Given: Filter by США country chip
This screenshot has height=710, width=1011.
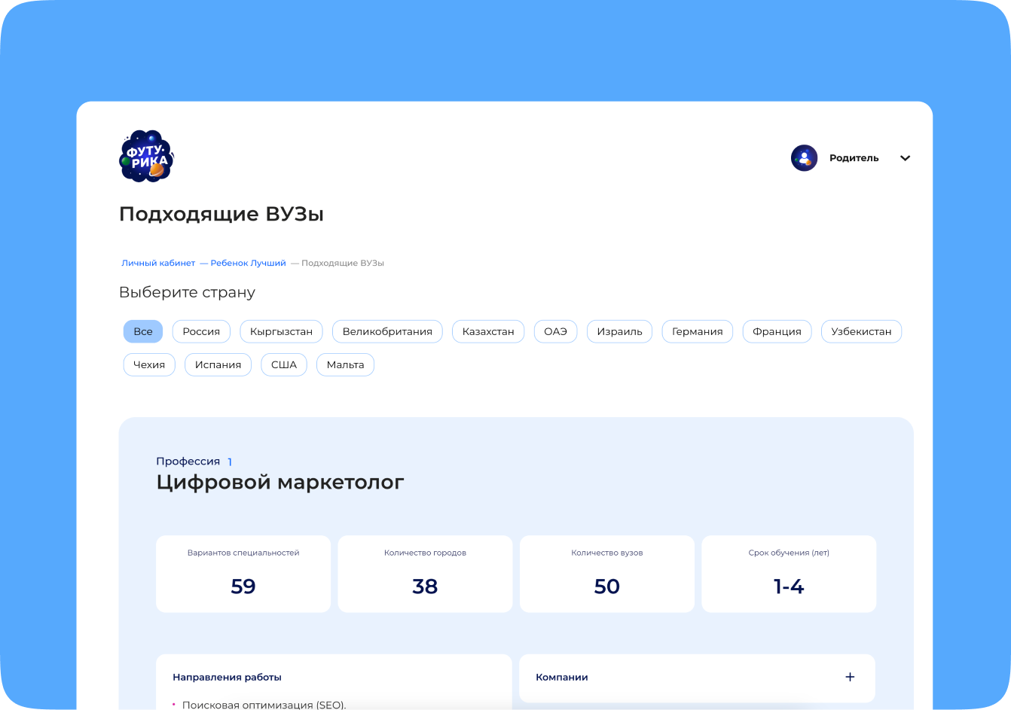Looking at the screenshot, I should (284, 364).
